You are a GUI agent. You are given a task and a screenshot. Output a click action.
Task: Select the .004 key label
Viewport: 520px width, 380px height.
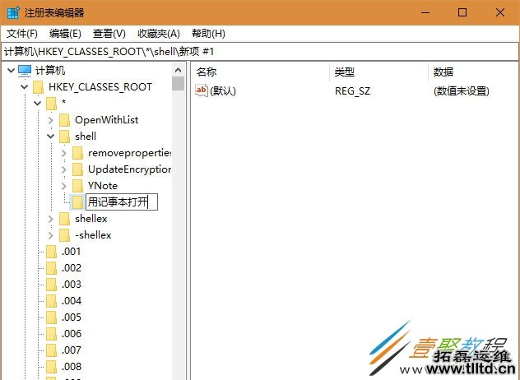71,301
